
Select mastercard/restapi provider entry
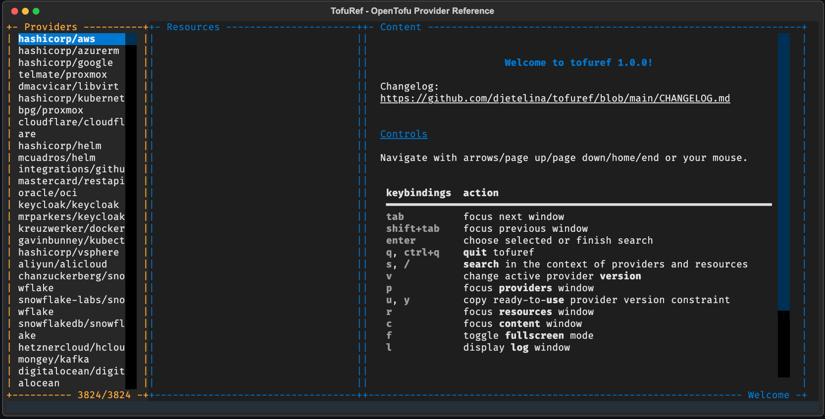click(72, 181)
